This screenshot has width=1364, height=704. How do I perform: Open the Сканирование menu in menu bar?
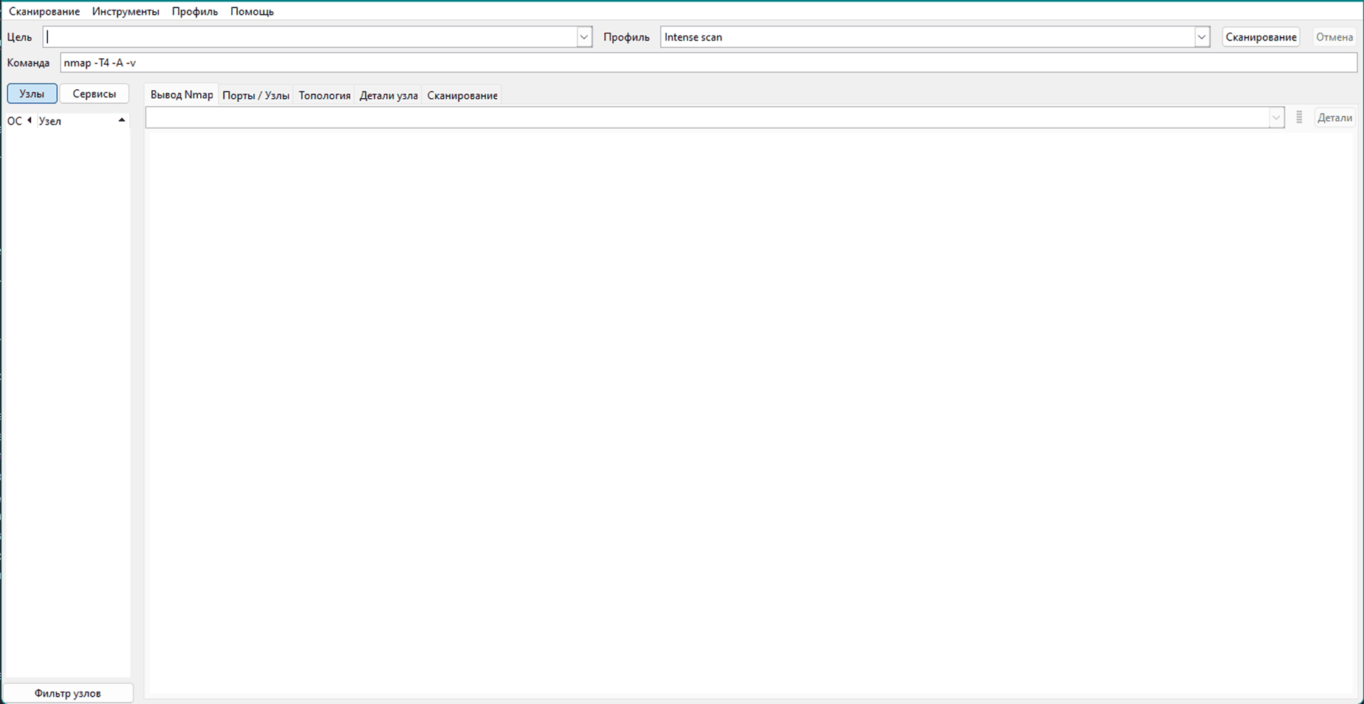pos(44,12)
